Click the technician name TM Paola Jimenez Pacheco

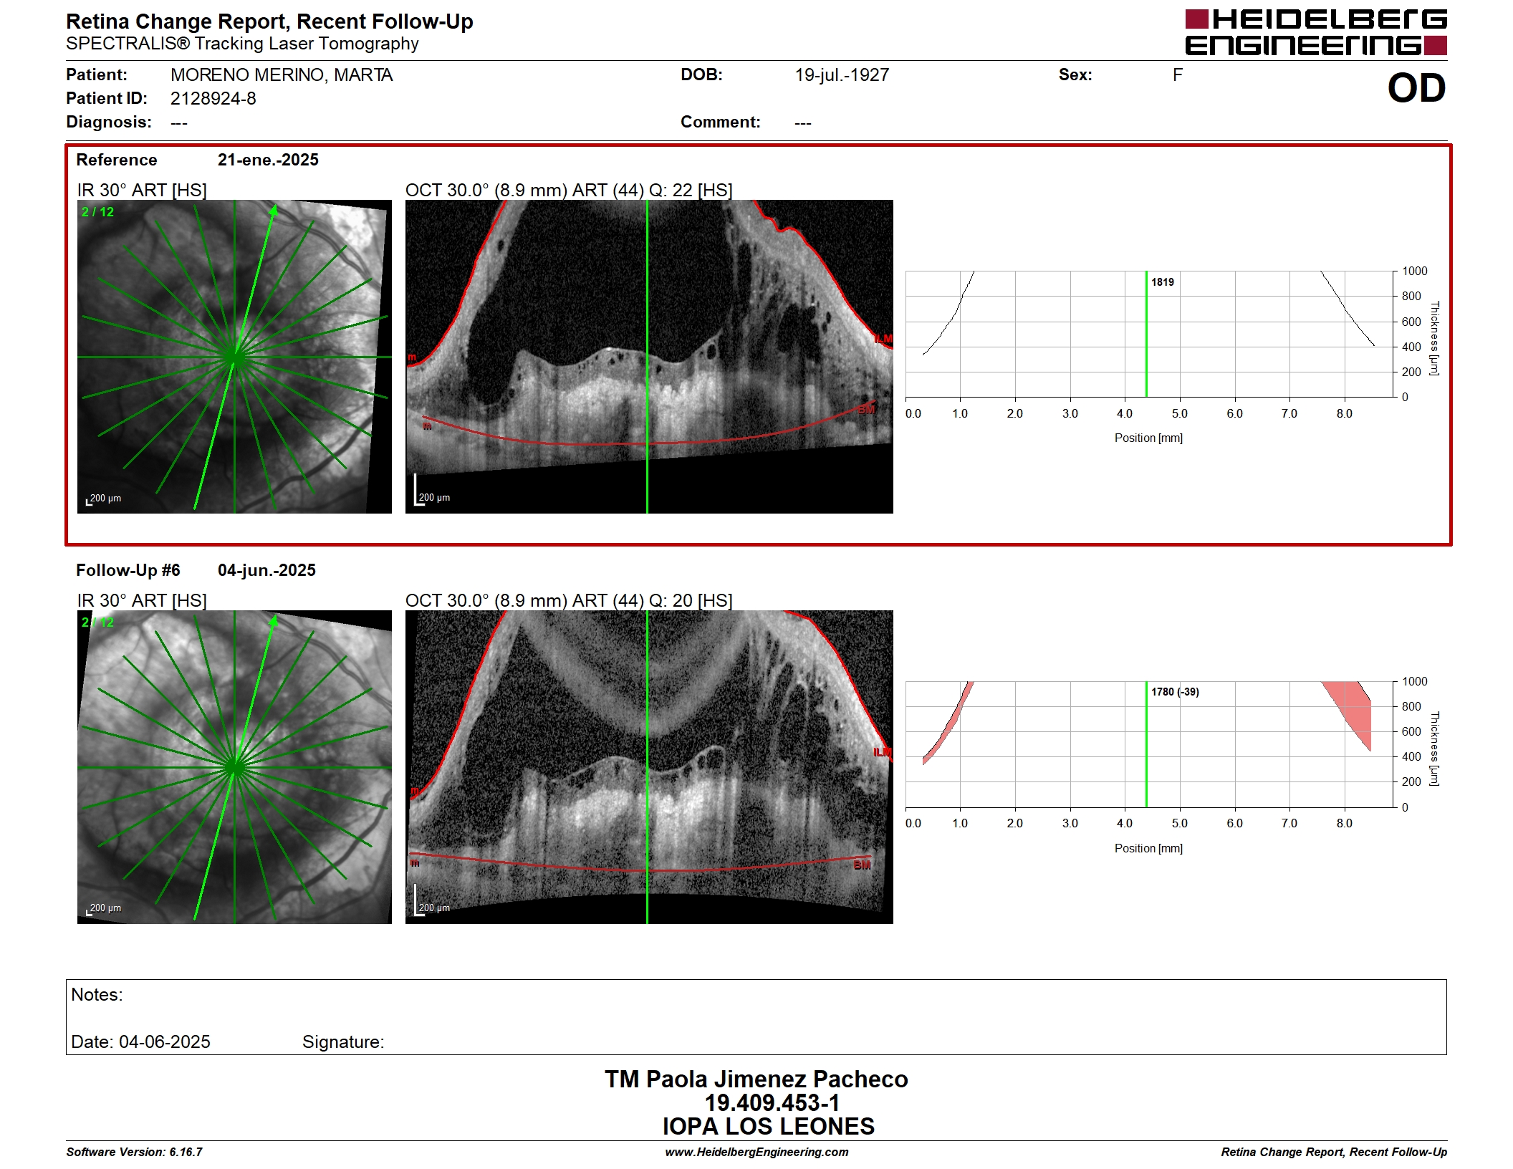pos(756,1079)
